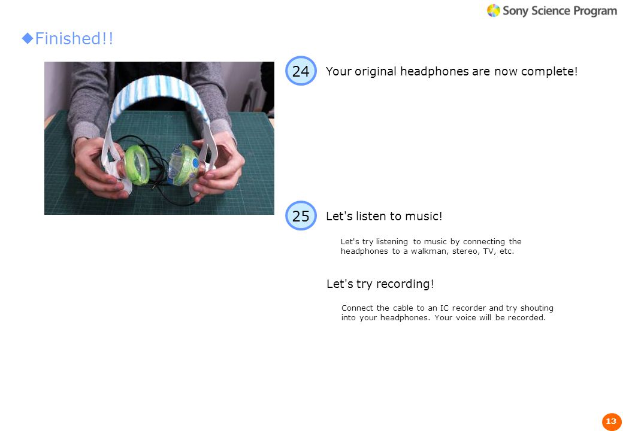Click the green left earcup in photo
This screenshot has height=431, width=623.
[137, 165]
